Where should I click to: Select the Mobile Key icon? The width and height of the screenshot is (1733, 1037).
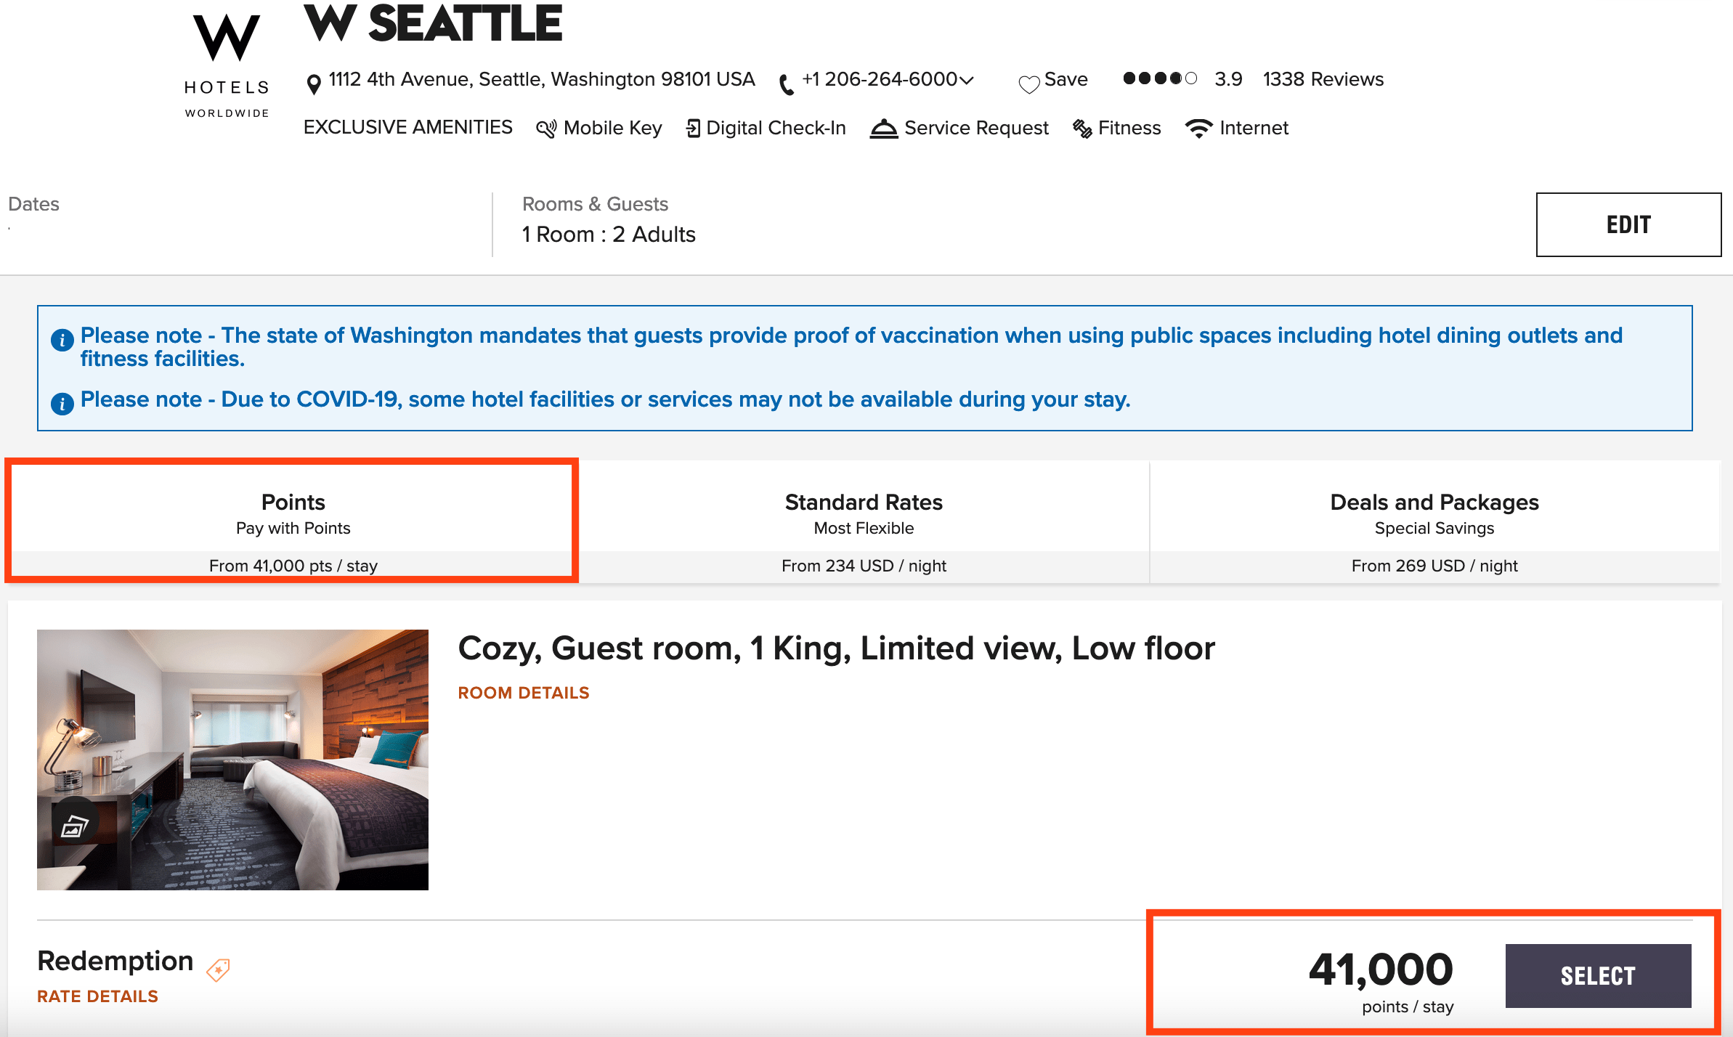point(547,128)
